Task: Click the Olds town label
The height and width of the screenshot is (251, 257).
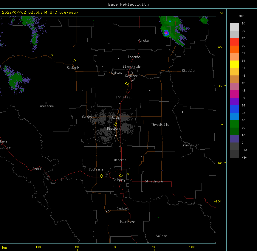Action: pos(116,117)
